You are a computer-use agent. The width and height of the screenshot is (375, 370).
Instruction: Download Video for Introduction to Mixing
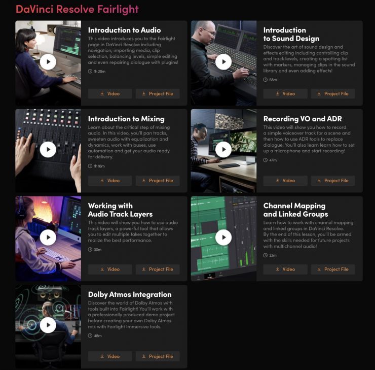pos(110,181)
